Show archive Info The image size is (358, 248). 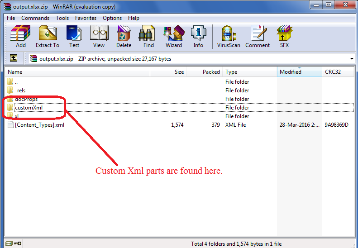pyautogui.click(x=198, y=37)
